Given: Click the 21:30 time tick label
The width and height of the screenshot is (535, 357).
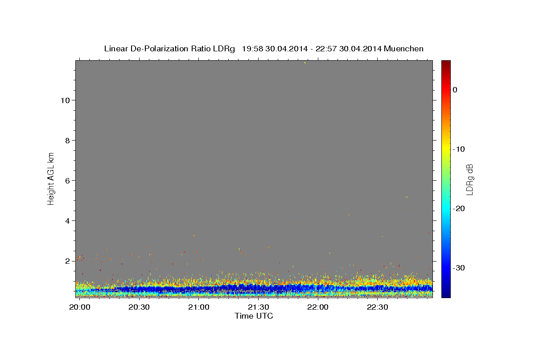Looking at the screenshot, I should (258, 307).
